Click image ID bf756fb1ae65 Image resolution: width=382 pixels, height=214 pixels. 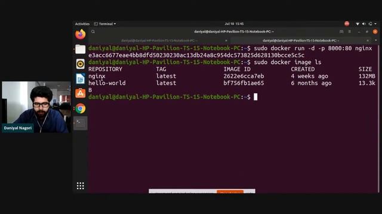pyautogui.click(x=244, y=83)
